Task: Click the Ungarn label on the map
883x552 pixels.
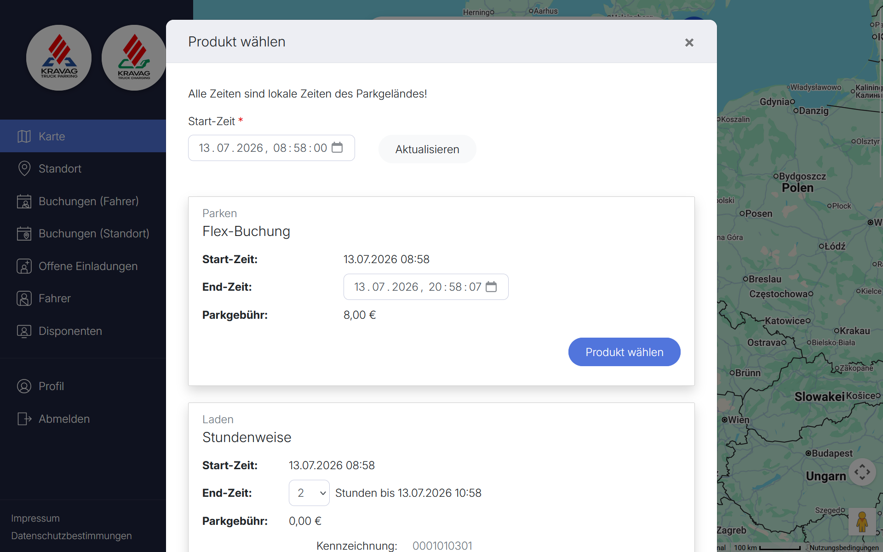Action: pos(826,476)
